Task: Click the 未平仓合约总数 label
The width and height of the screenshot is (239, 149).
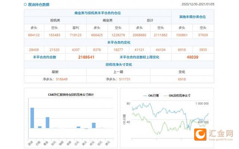Action: click(44, 57)
